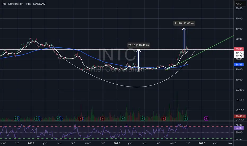Click the red earnings marker above November 2024
The image size is (247, 146).
[x=102, y=118]
